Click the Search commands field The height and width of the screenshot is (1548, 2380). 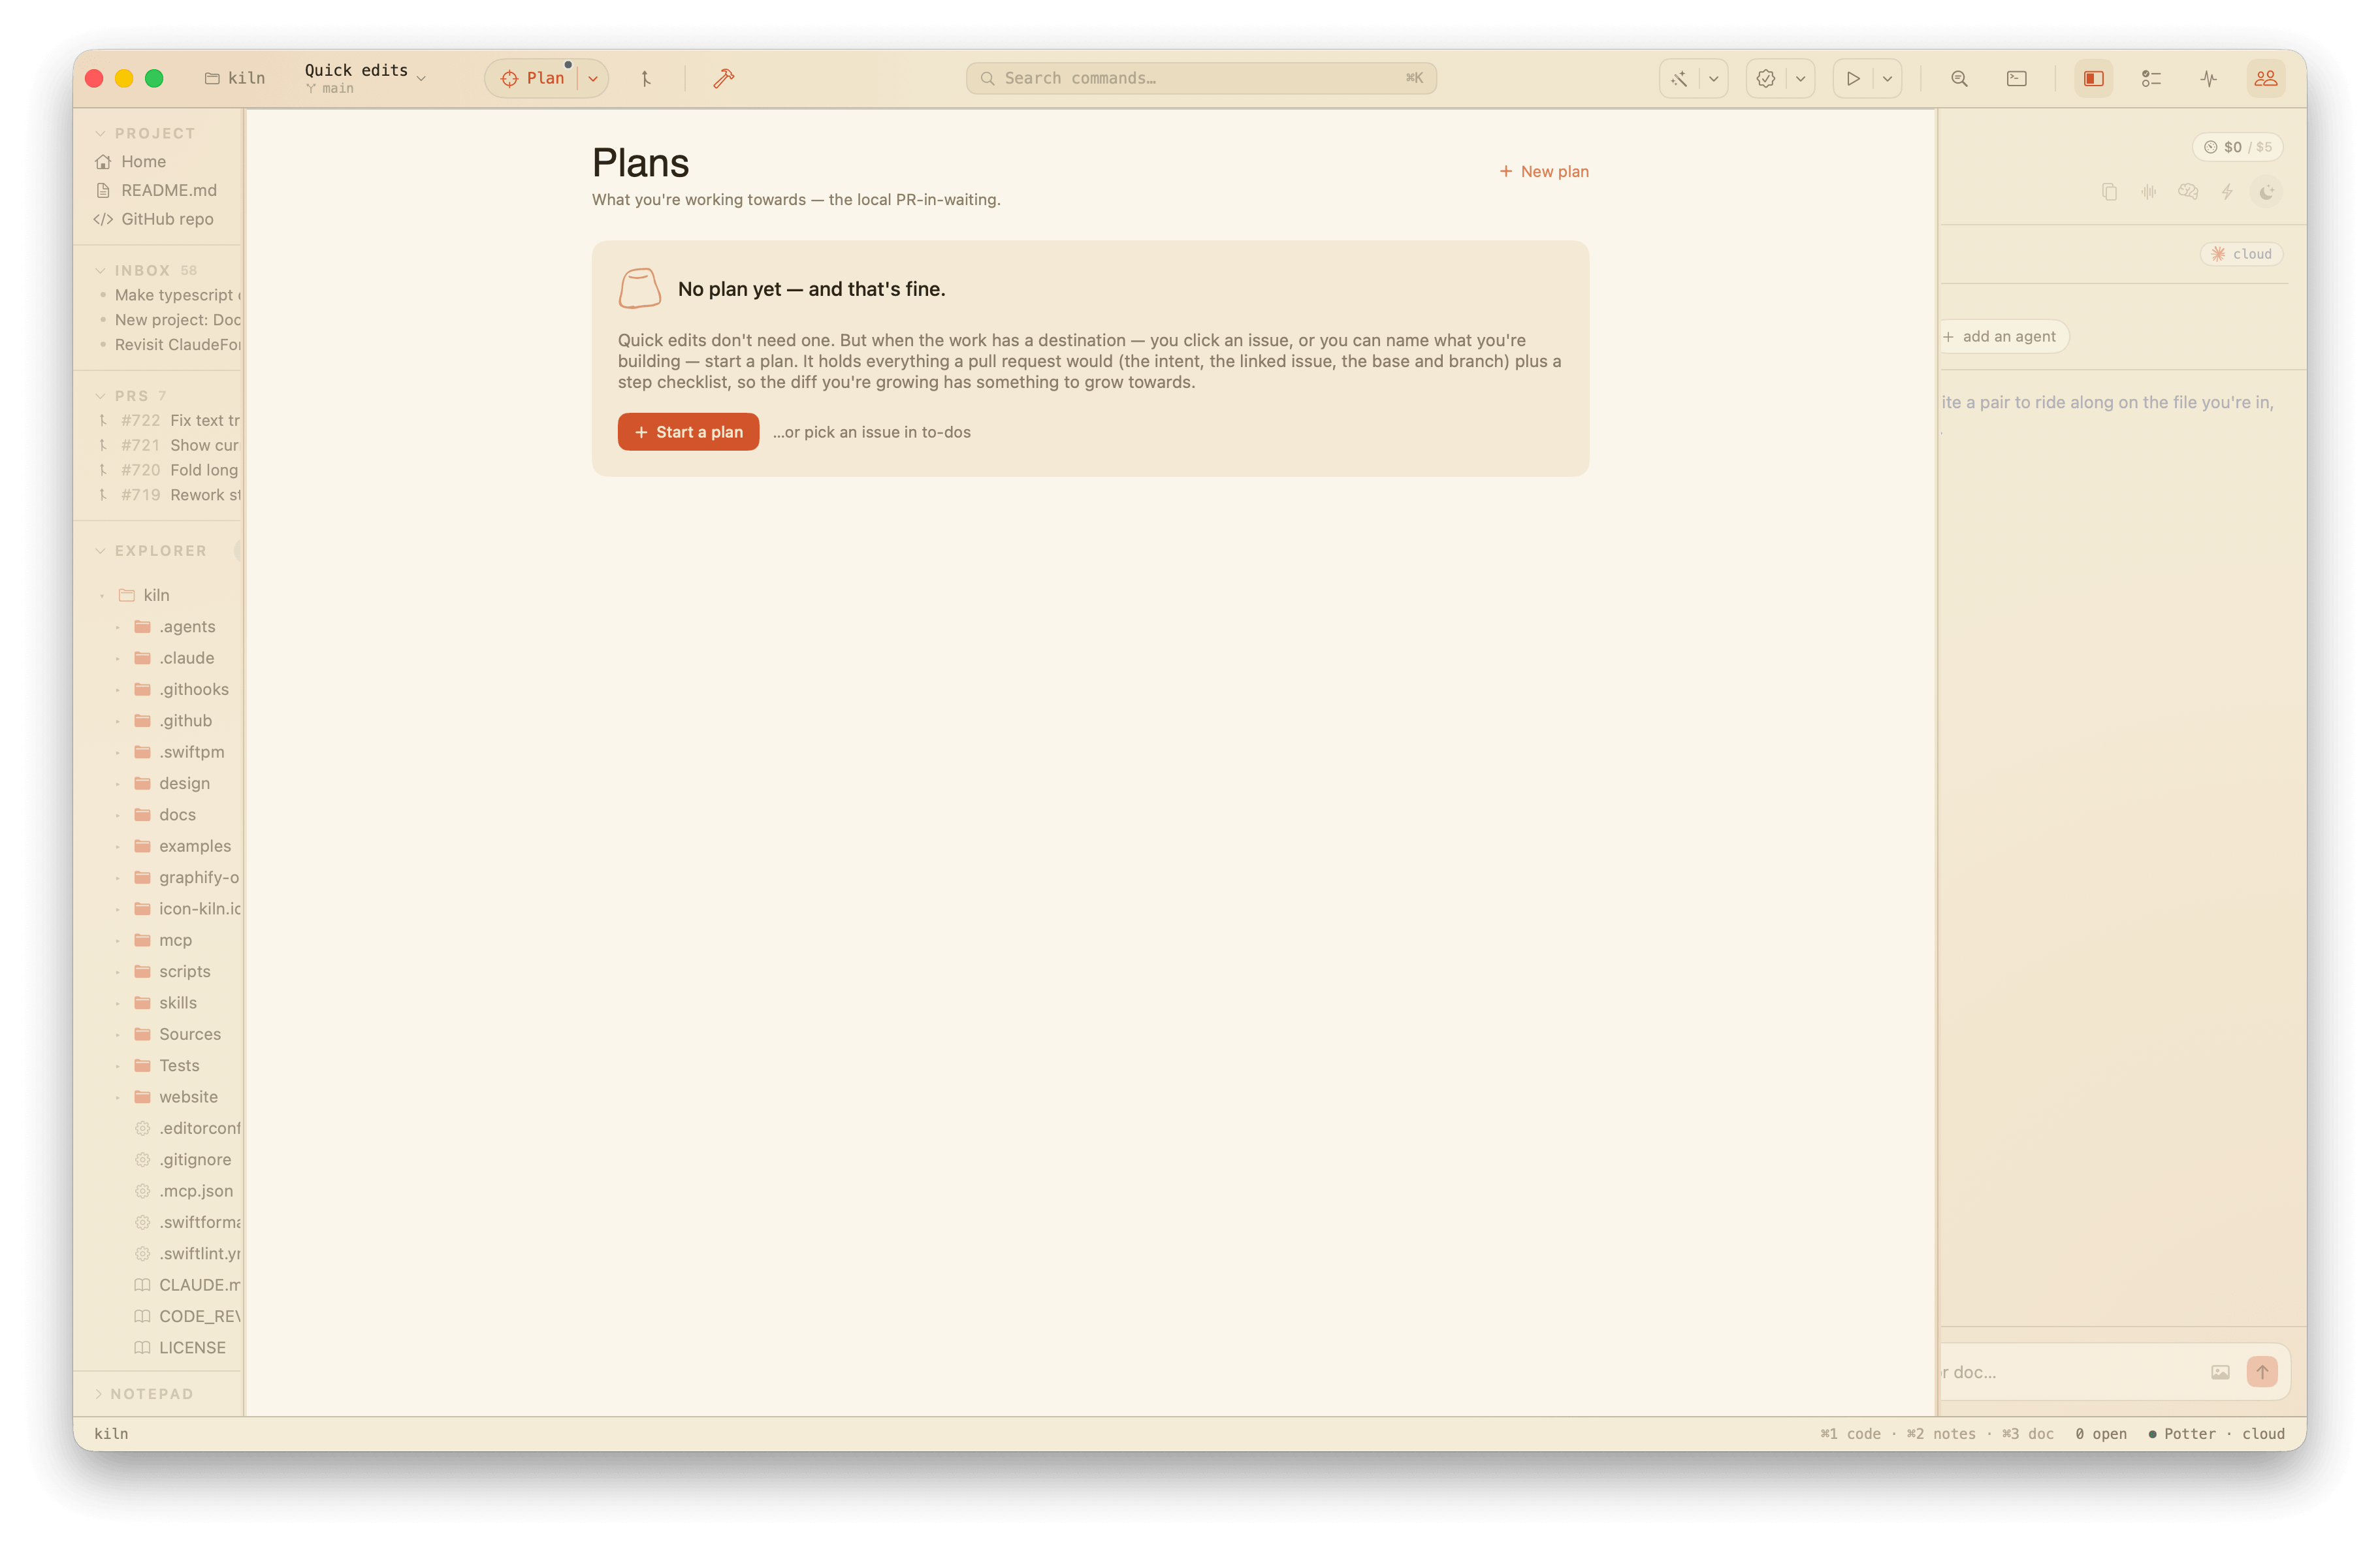[1201, 78]
